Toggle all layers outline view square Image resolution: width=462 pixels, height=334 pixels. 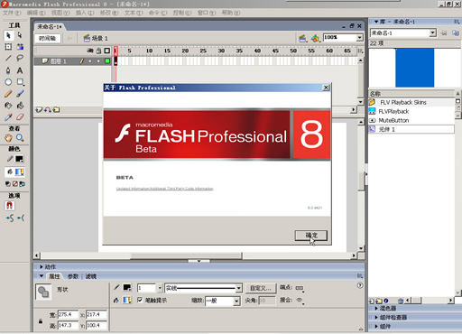[x=107, y=51]
